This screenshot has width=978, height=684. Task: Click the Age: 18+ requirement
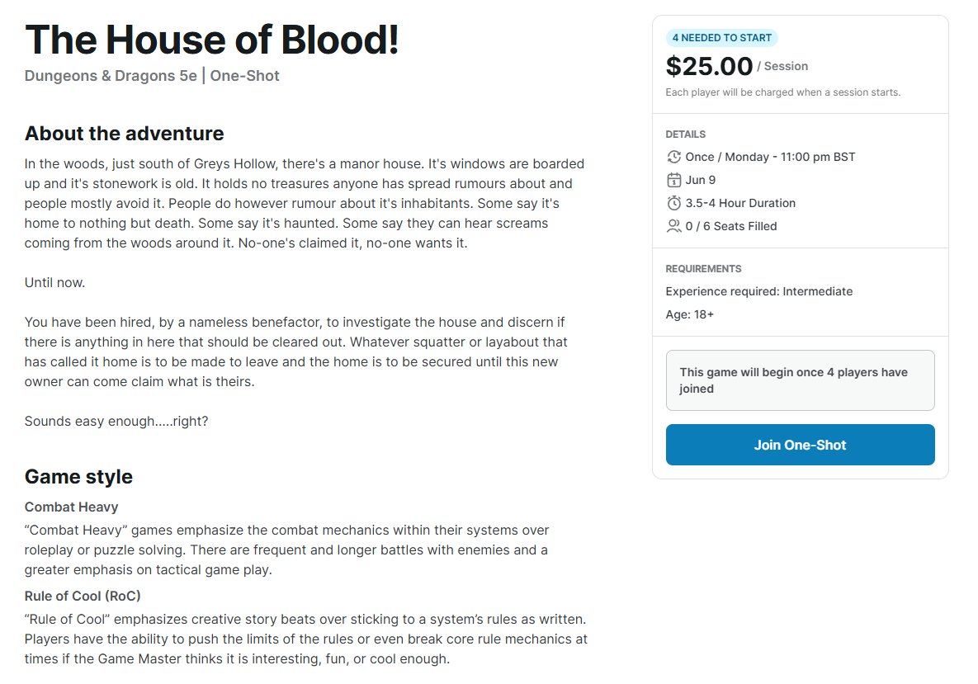pos(689,314)
